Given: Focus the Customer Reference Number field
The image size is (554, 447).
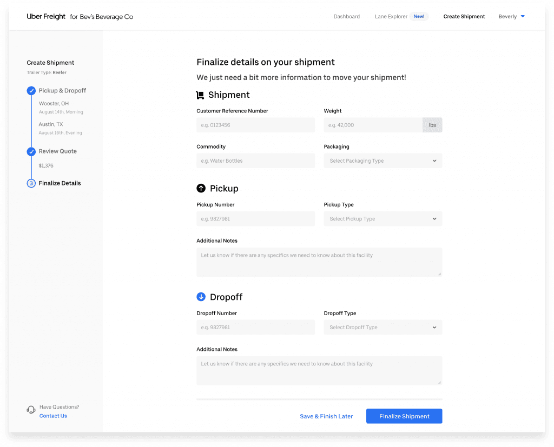Looking at the screenshot, I should (x=255, y=125).
